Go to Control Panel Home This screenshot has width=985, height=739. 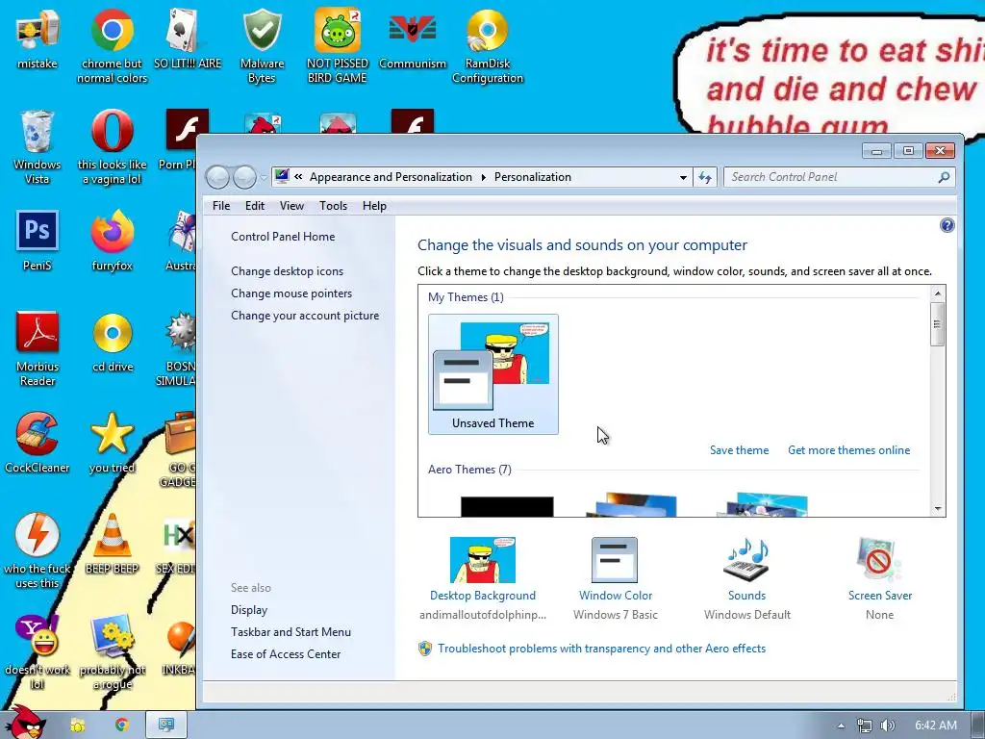(283, 237)
